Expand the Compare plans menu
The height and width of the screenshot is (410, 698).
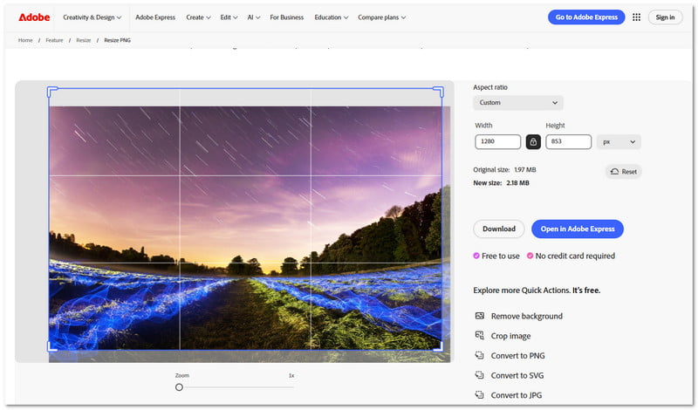pos(382,17)
